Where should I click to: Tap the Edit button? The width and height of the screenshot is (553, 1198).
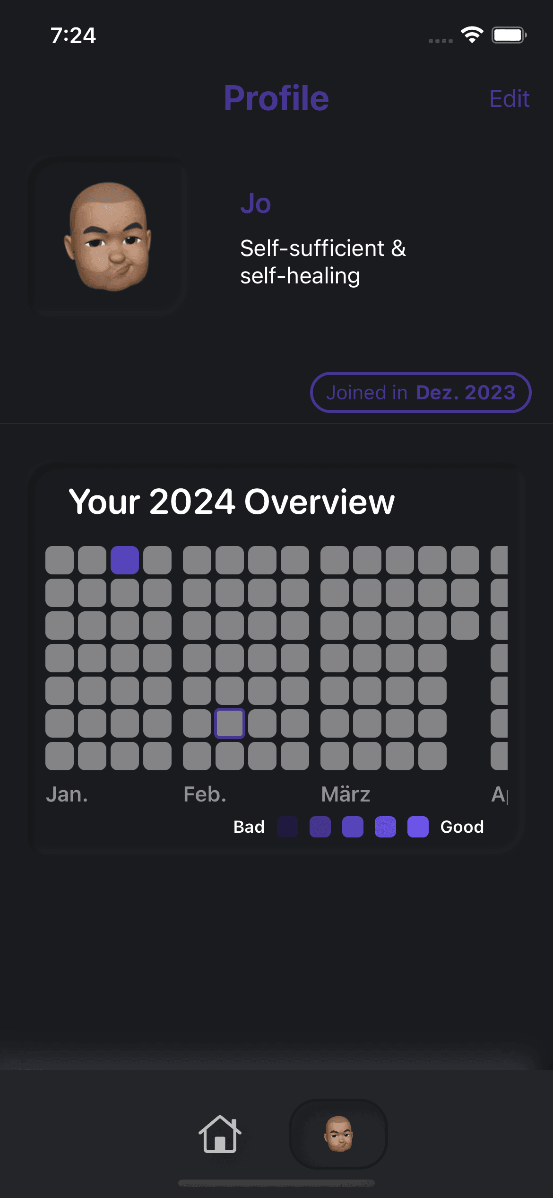(509, 99)
